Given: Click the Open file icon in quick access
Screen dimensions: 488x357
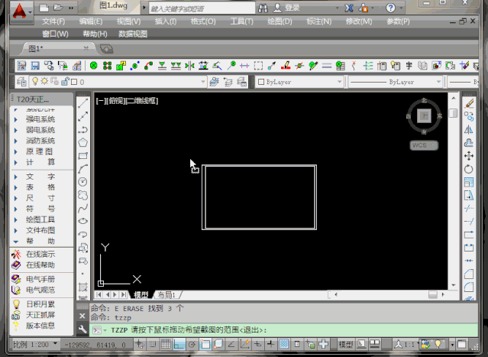Looking at the screenshot, I should click(x=58, y=8).
